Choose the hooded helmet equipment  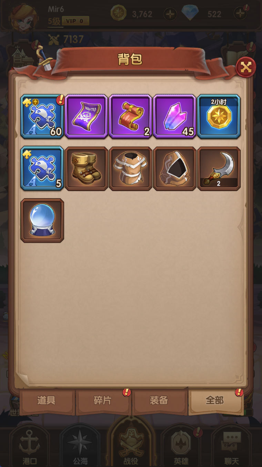click(175, 168)
